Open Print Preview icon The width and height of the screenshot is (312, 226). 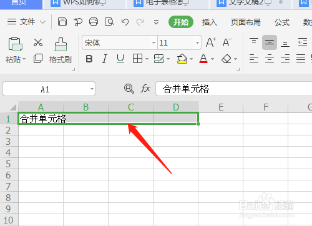(109, 22)
